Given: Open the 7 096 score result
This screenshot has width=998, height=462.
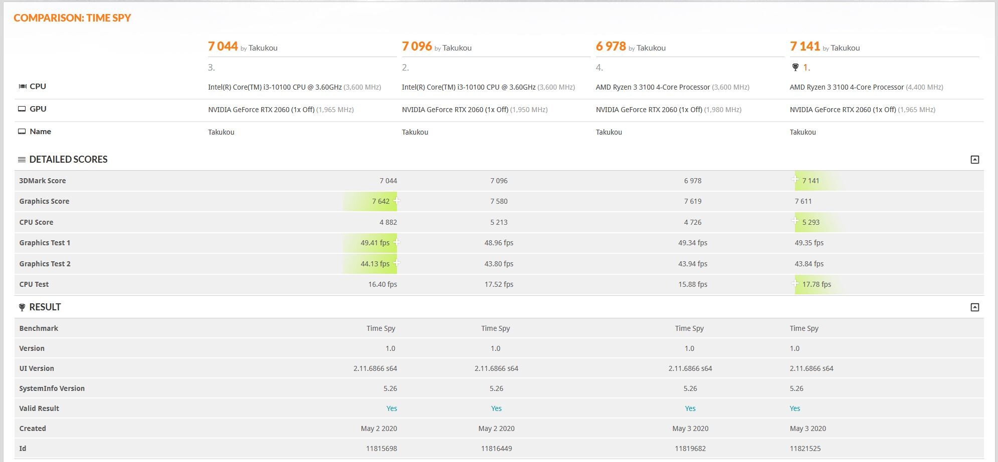Looking at the screenshot, I should (417, 47).
